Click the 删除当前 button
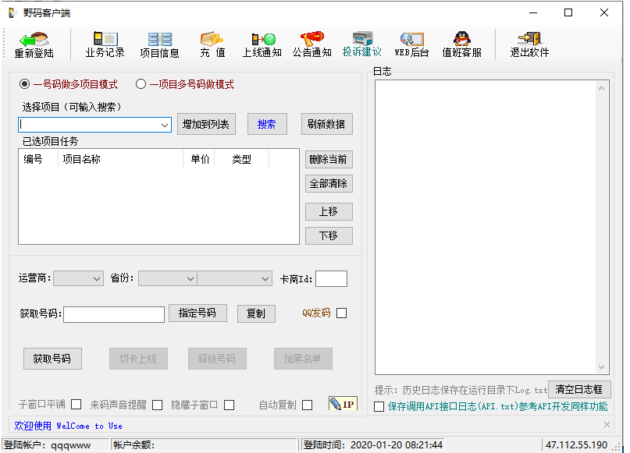The image size is (630, 453). tap(329, 160)
